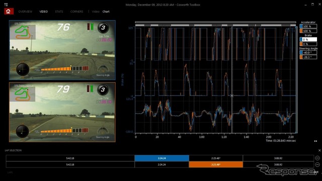Open the app grid menu icon
Screen dimensions: 322x181
pos(6,5)
